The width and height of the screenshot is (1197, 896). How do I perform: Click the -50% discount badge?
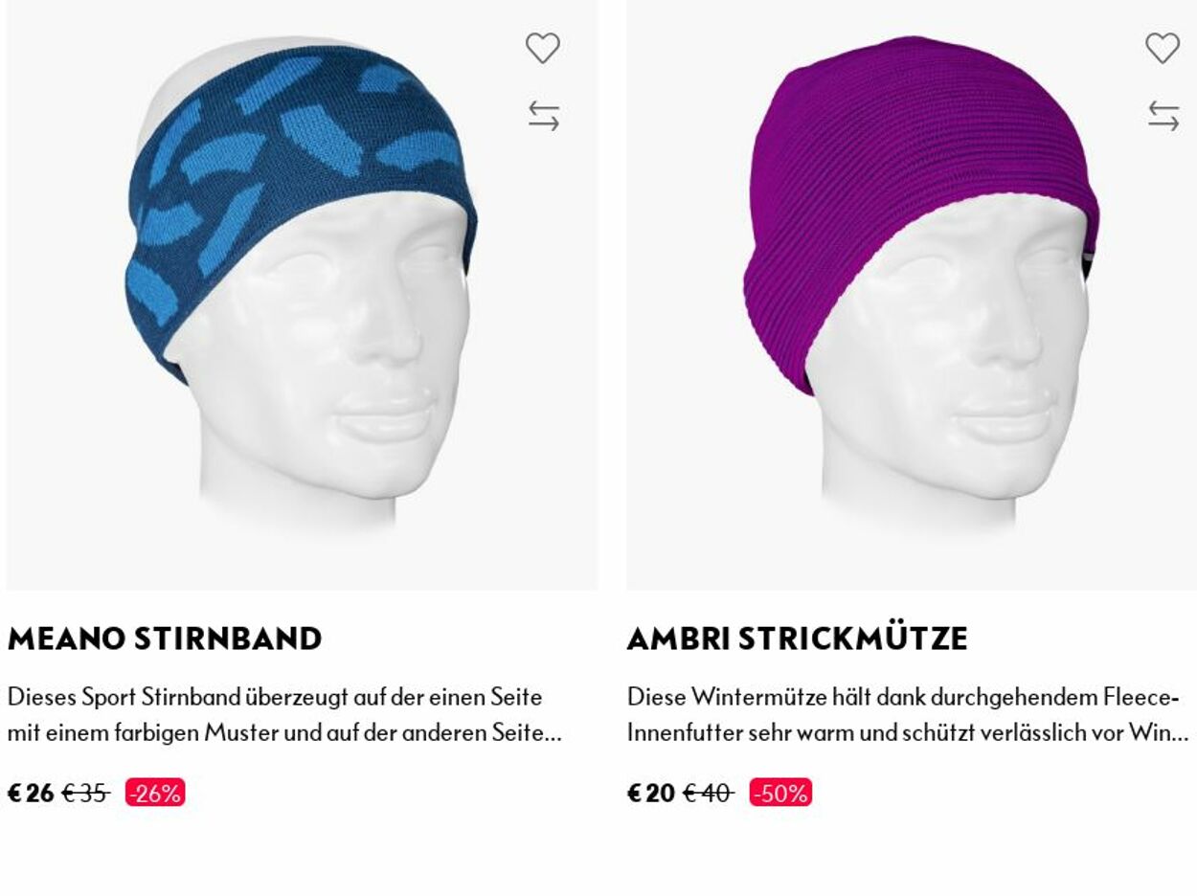(780, 793)
